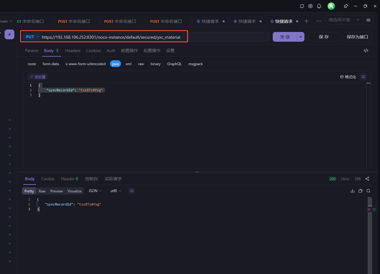Expand the environment selector dropdown
The width and height of the screenshot is (380, 274).
click(344, 20)
